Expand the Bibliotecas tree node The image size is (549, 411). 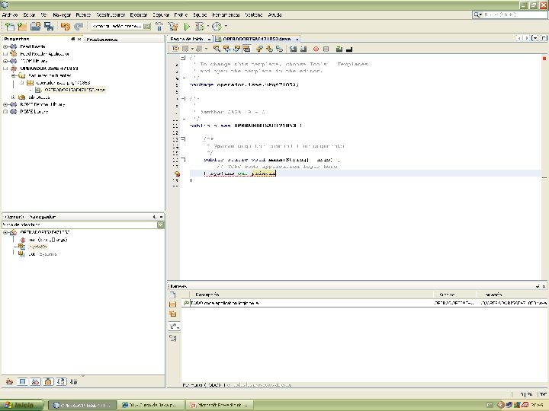click(14, 97)
